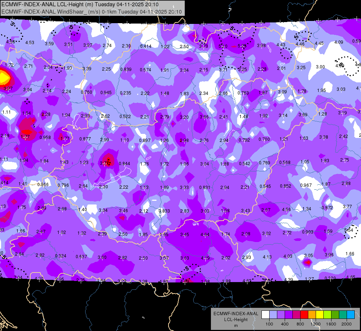Click the legend tick label 1600

[x=331, y=324]
